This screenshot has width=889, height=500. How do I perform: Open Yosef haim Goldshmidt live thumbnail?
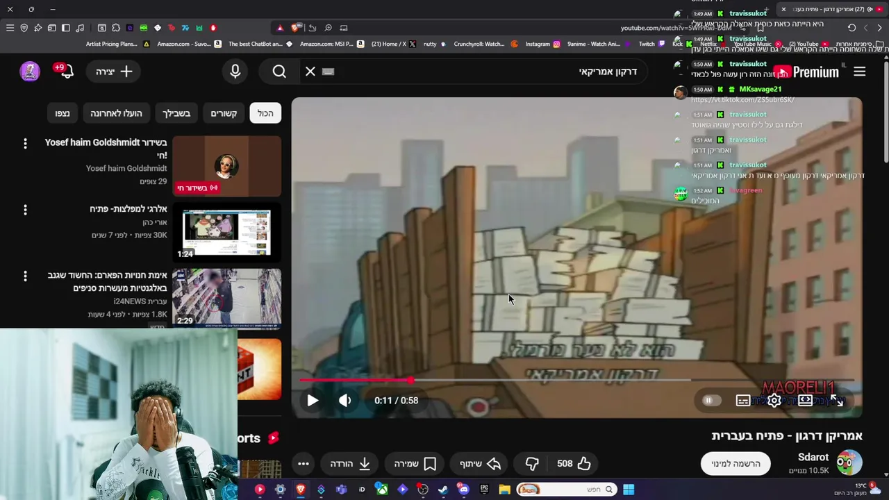[226, 167]
